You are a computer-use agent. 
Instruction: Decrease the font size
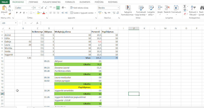click(x=46, y=8)
